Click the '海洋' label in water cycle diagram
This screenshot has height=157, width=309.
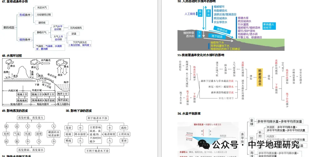(66, 82)
